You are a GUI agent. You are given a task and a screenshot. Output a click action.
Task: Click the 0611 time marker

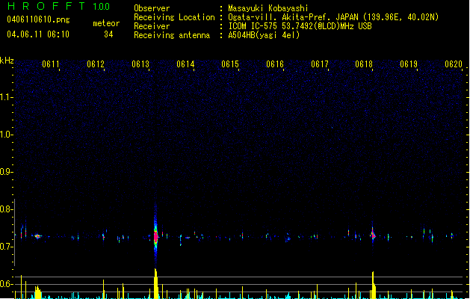coord(51,64)
